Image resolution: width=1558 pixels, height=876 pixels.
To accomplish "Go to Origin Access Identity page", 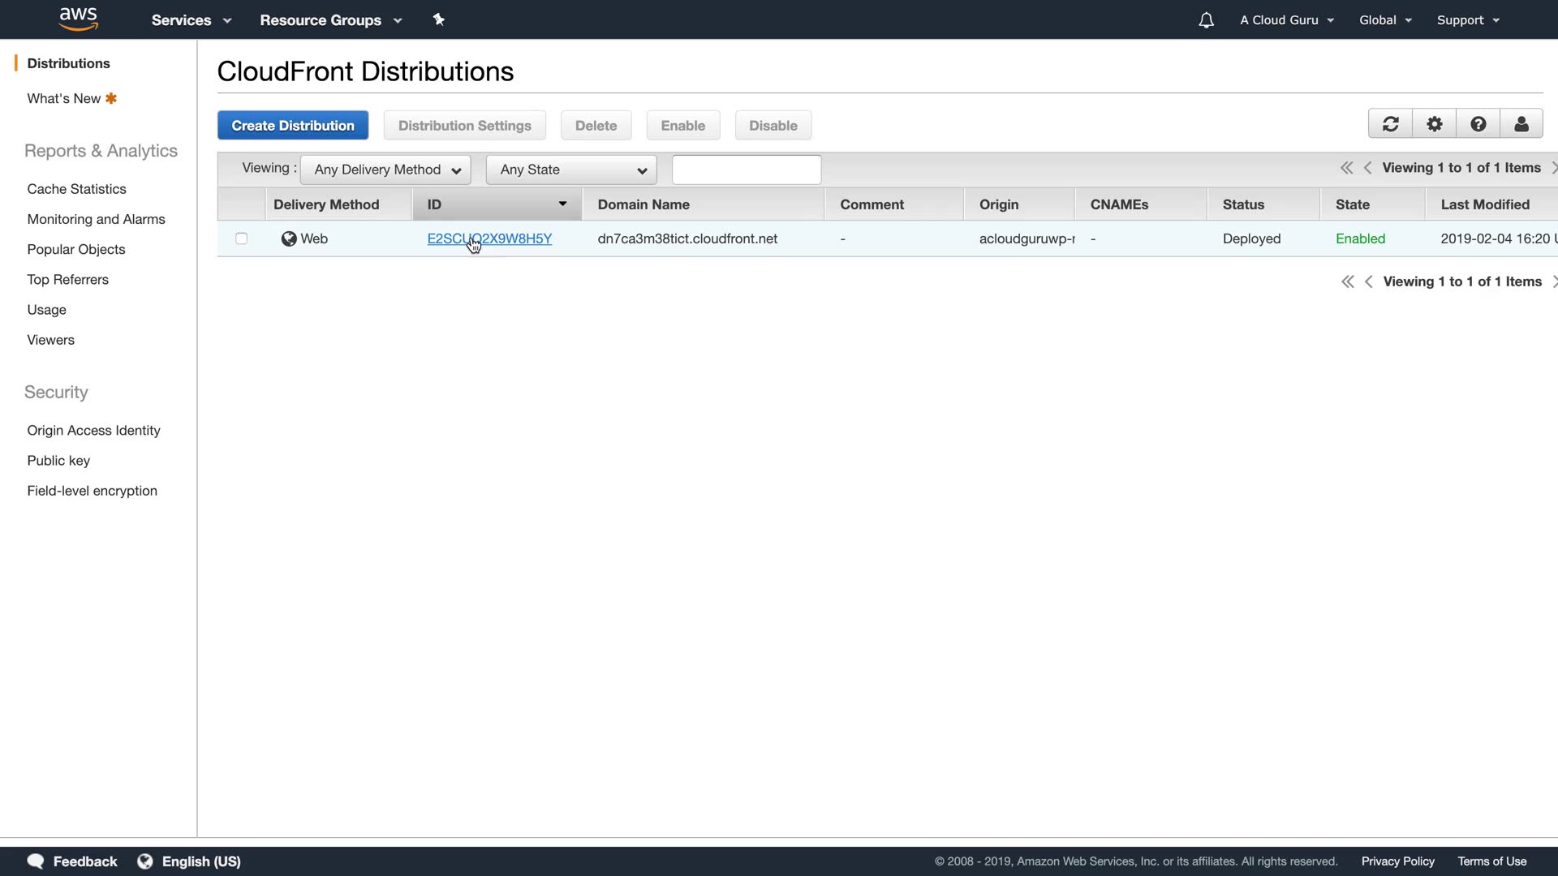I will pos(93,430).
